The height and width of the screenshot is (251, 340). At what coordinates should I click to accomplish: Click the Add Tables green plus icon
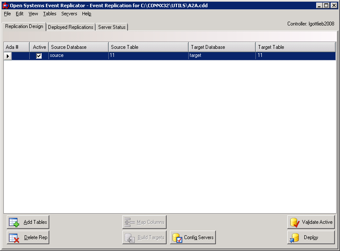(x=13, y=222)
